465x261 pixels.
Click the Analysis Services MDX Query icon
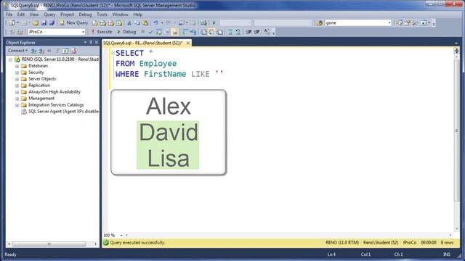[x=103, y=22]
